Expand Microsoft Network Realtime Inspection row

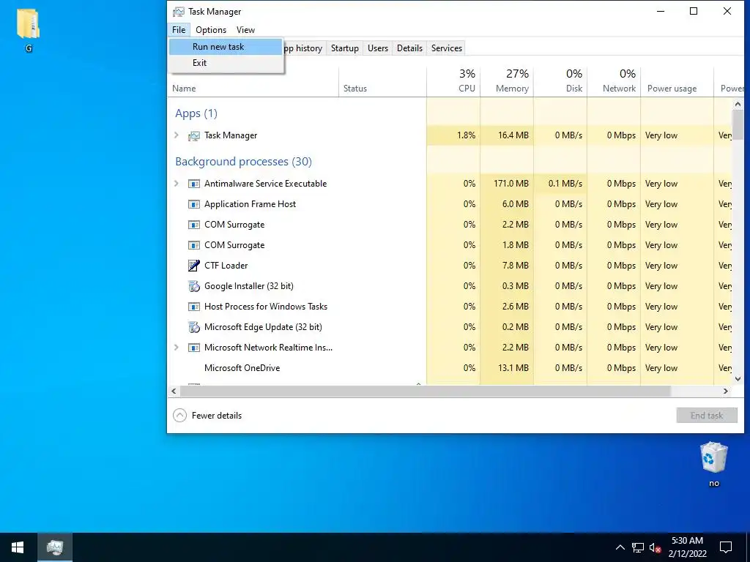pyautogui.click(x=177, y=348)
